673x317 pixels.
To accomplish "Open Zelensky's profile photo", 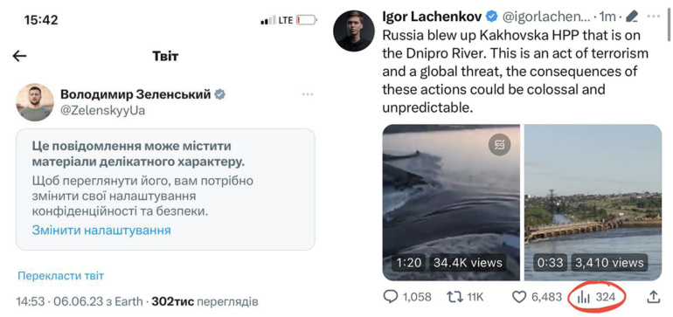I will 35,102.
